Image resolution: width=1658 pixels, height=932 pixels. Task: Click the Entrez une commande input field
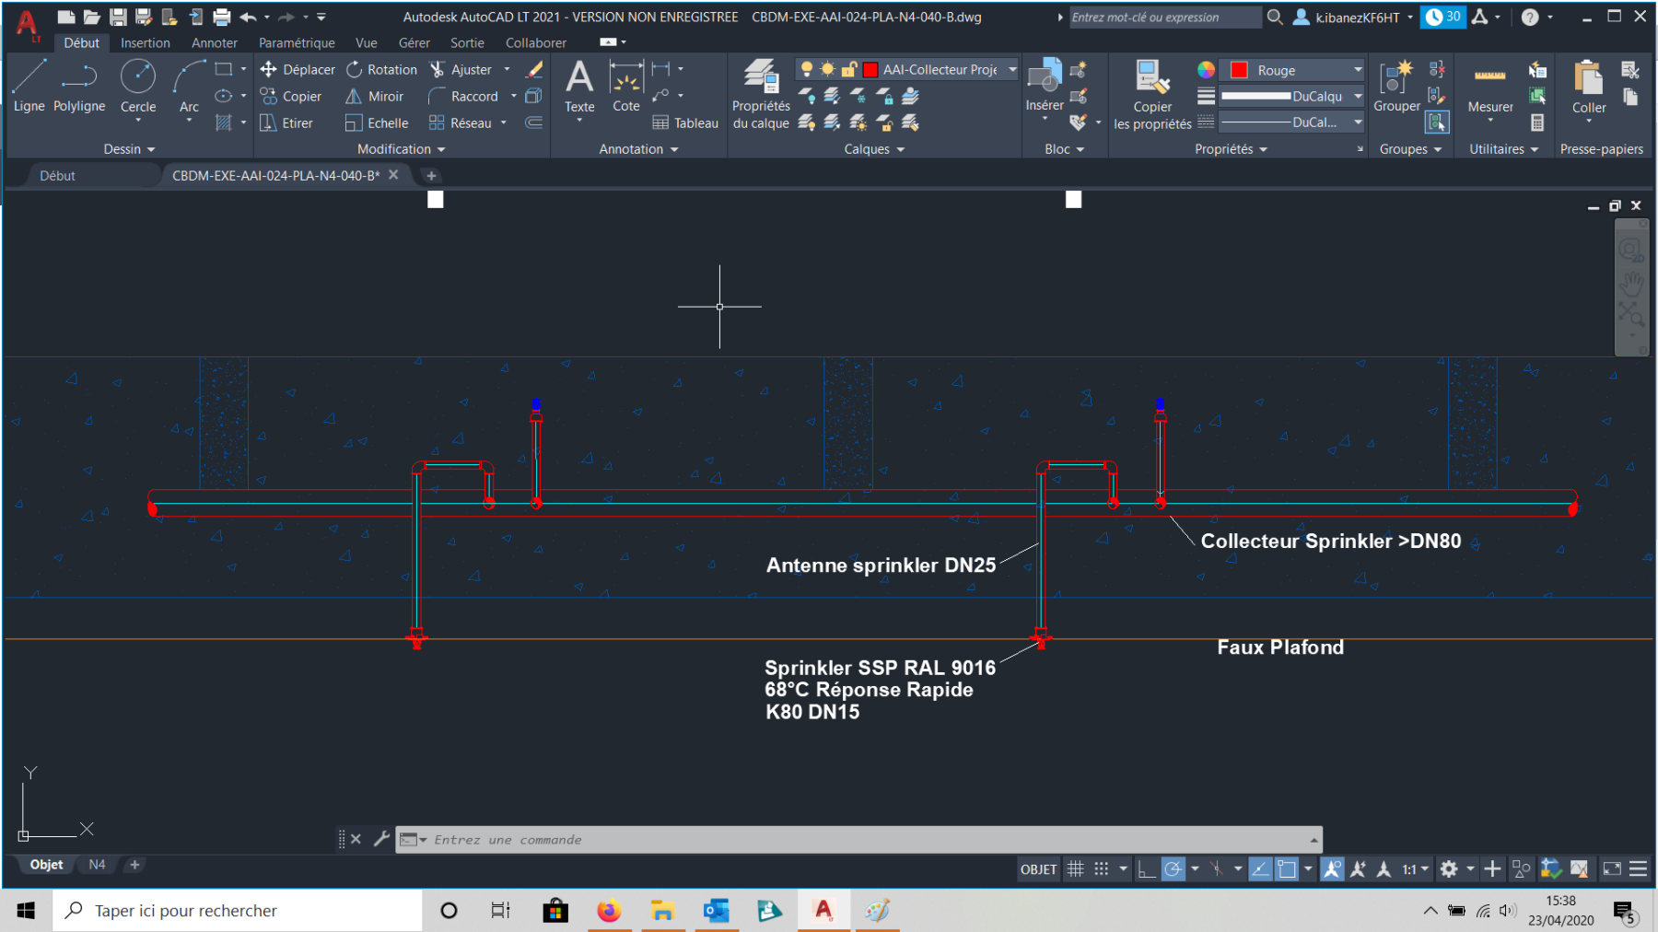(x=857, y=840)
